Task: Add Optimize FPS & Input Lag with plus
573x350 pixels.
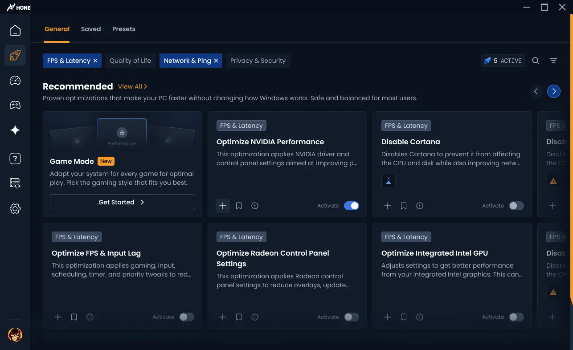Action: coord(58,317)
